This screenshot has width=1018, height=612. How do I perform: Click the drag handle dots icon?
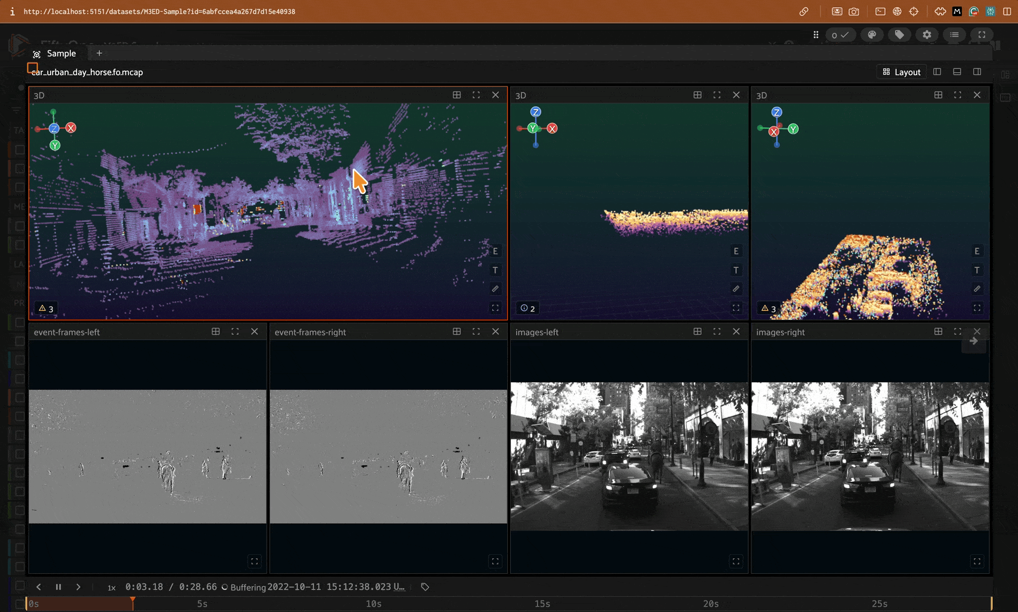click(x=816, y=35)
